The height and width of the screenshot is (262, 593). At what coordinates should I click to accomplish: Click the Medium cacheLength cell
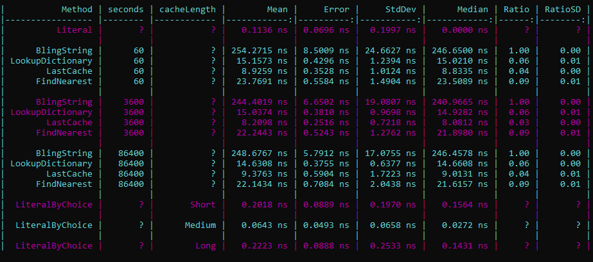[200, 225]
